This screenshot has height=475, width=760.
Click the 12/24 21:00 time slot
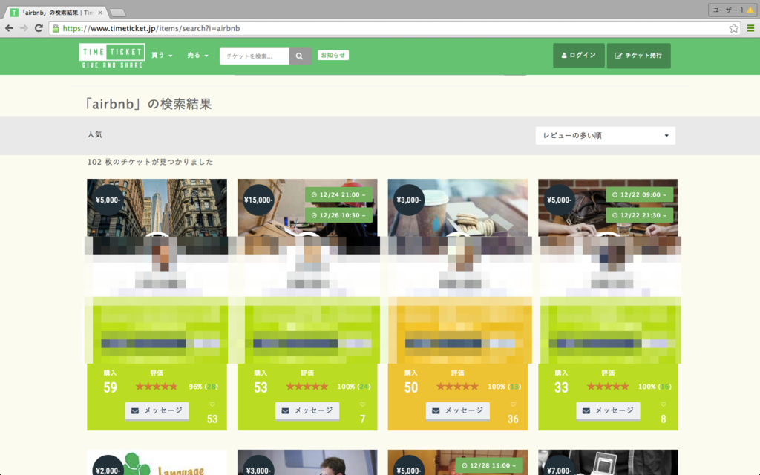[338, 194]
